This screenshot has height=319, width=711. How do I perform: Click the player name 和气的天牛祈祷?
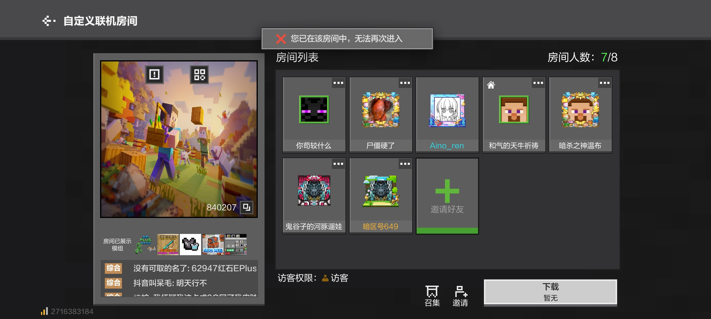[x=514, y=146]
